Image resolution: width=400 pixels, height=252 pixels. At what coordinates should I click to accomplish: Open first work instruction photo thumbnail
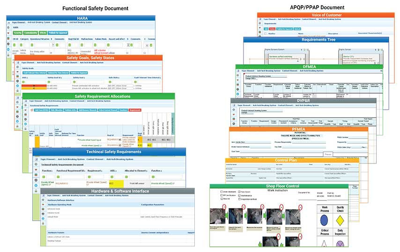(217, 216)
